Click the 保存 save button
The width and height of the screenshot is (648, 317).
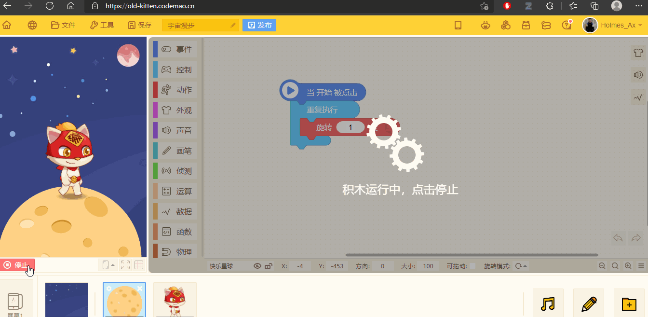139,25
